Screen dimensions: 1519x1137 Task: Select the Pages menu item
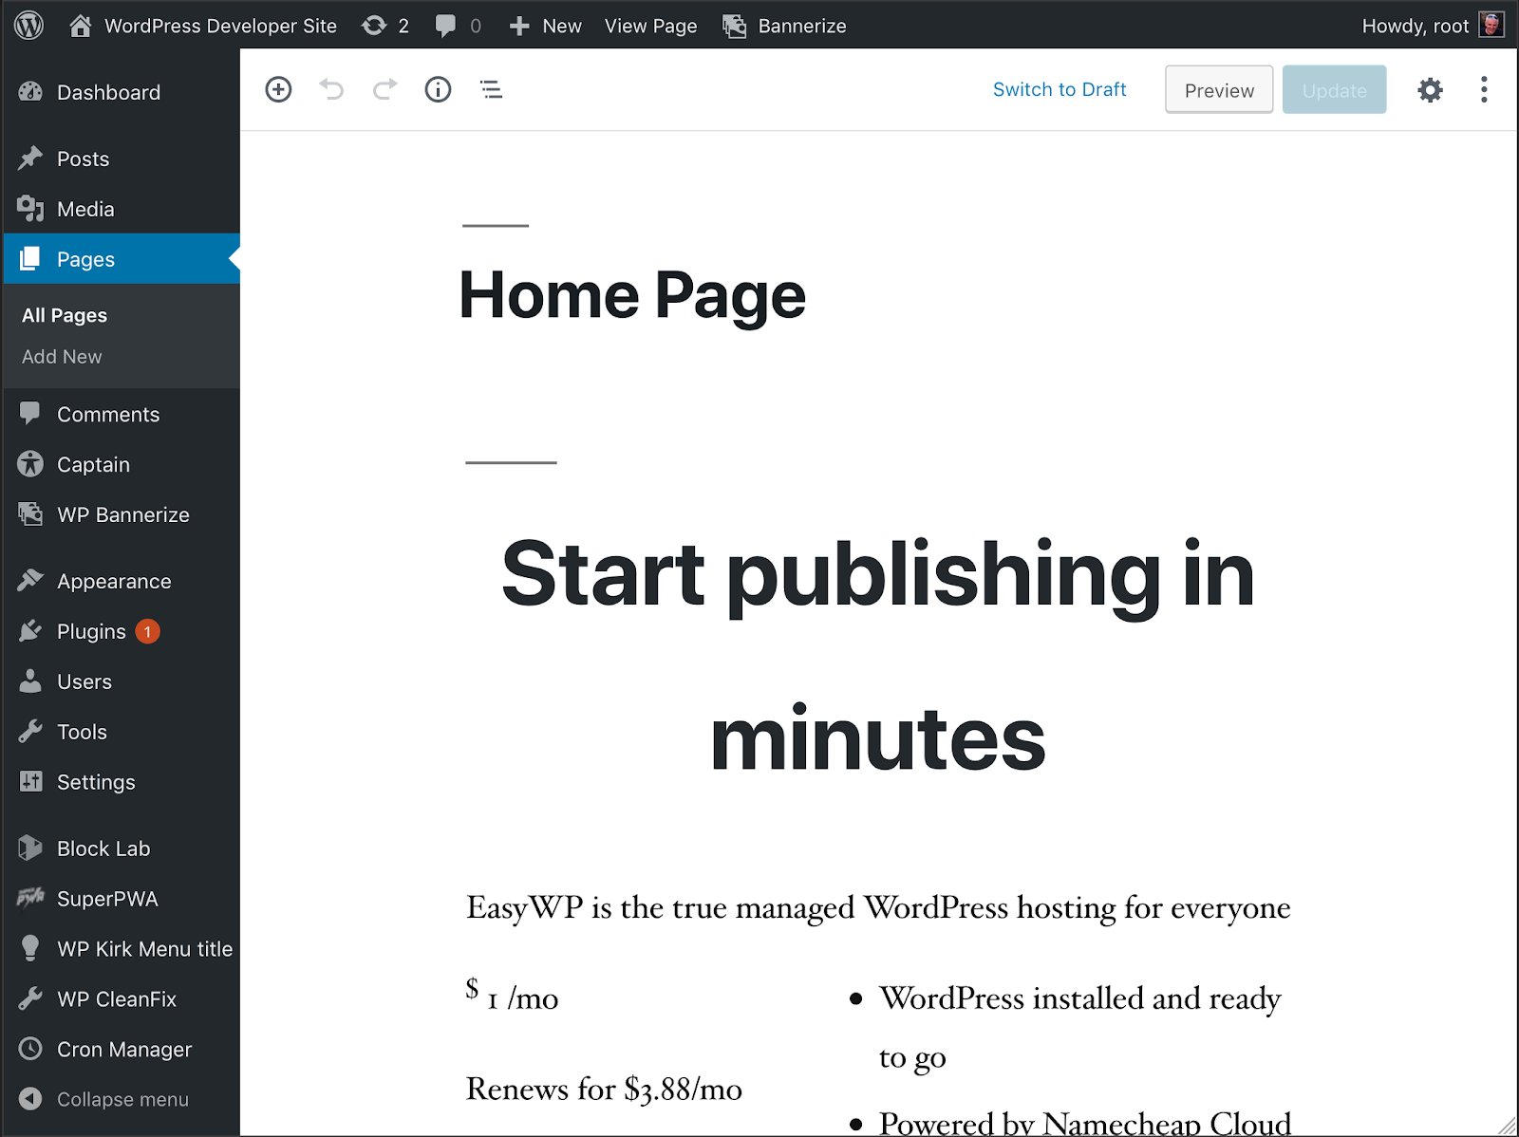(x=122, y=259)
